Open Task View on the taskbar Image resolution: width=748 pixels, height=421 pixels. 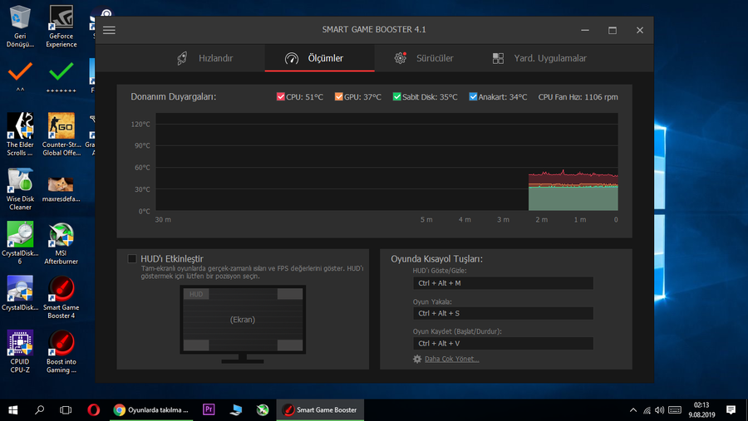(66, 410)
